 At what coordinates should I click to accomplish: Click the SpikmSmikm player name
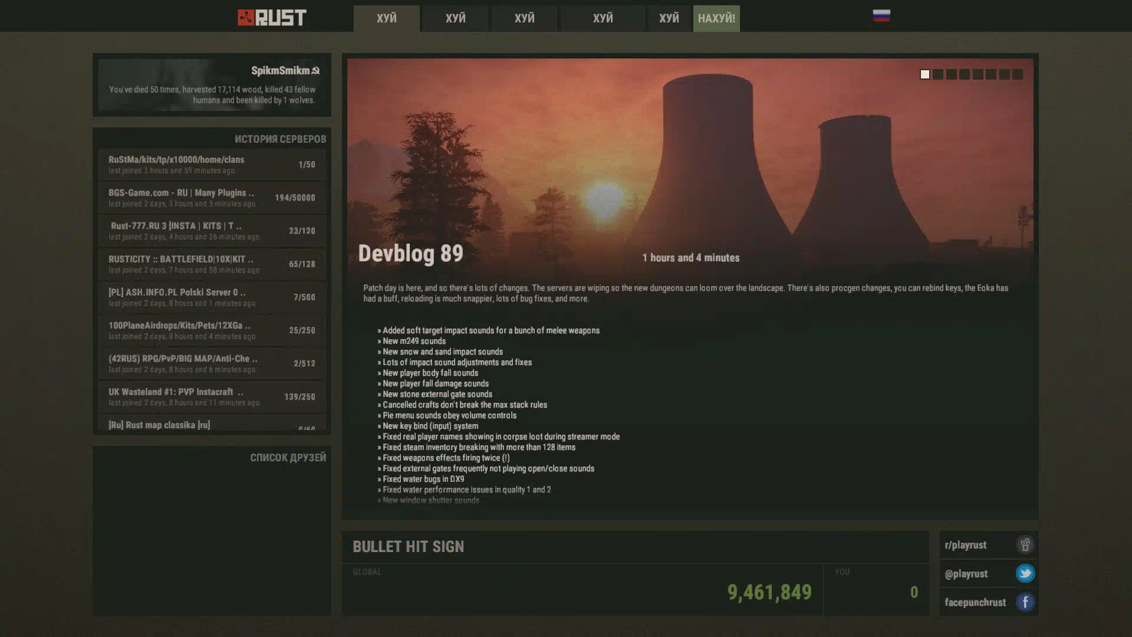pyautogui.click(x=280, y=71)
